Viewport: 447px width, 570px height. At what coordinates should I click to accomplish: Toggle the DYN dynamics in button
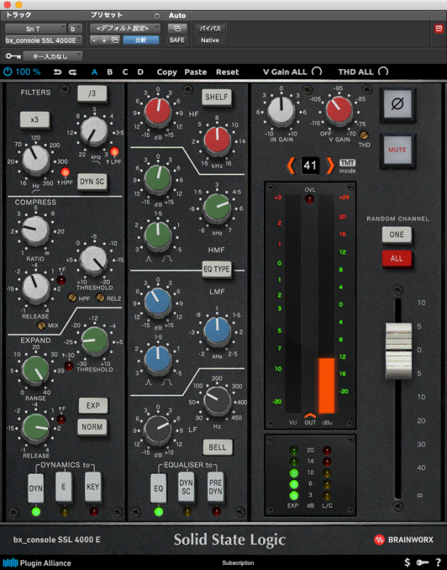pyautogui.click(x=36, y=489)
